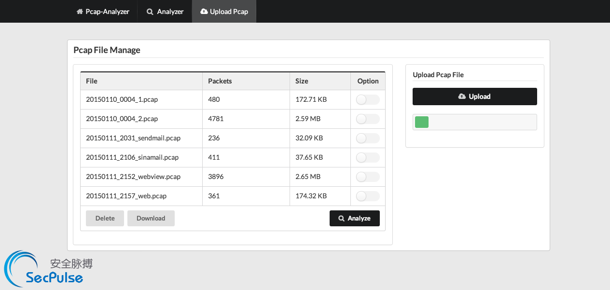Click the cloud icon on the Upload button

[x=462, y=97]
